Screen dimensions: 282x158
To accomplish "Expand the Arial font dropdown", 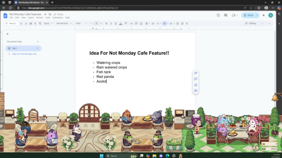I will coord(81,23).
